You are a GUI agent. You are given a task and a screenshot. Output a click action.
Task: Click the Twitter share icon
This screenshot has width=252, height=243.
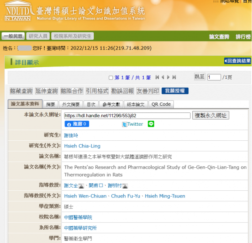point(124,124)
